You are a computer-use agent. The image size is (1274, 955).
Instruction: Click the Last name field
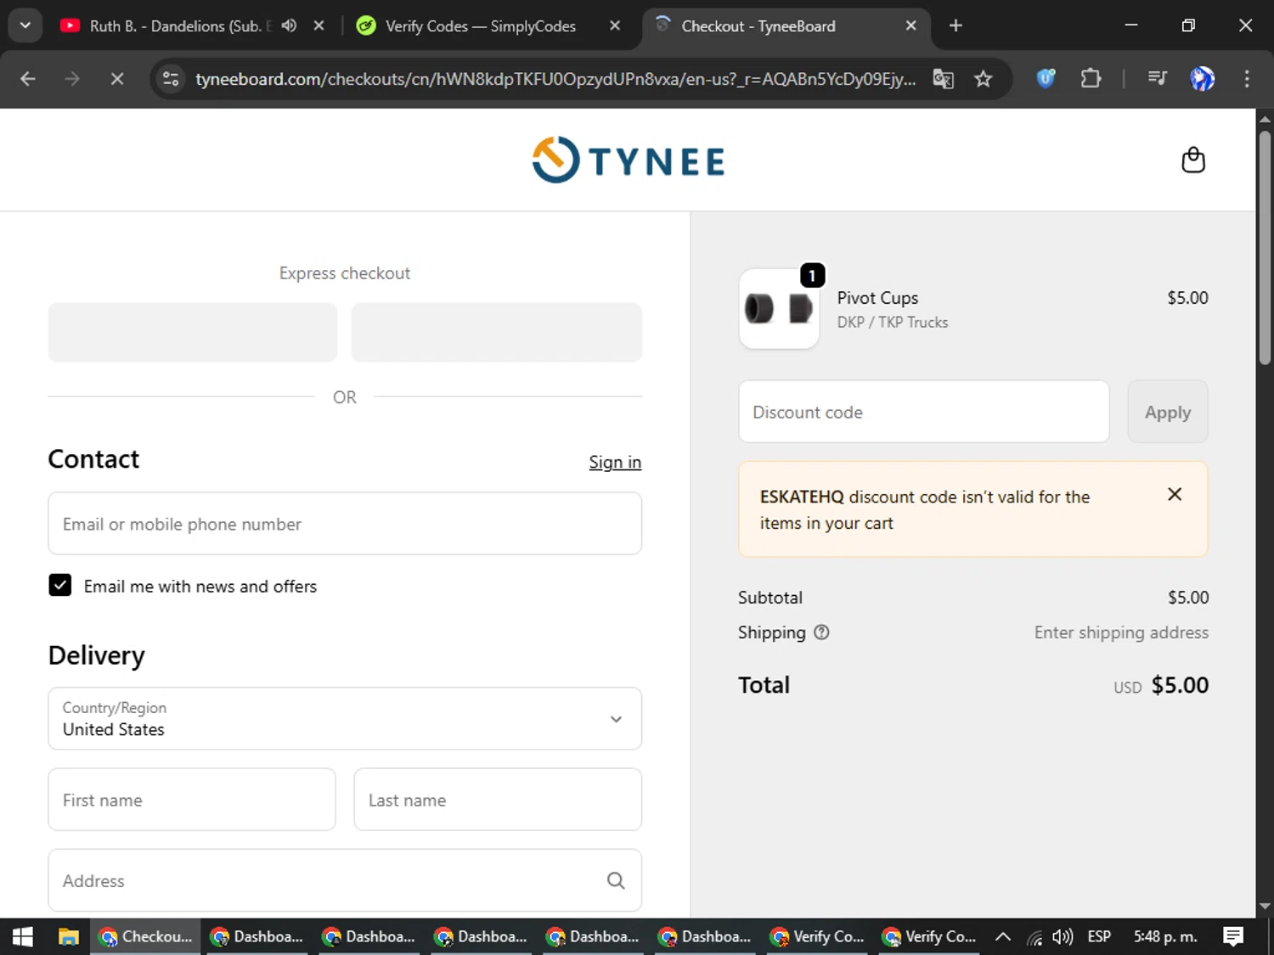click(x=498, y=800)
